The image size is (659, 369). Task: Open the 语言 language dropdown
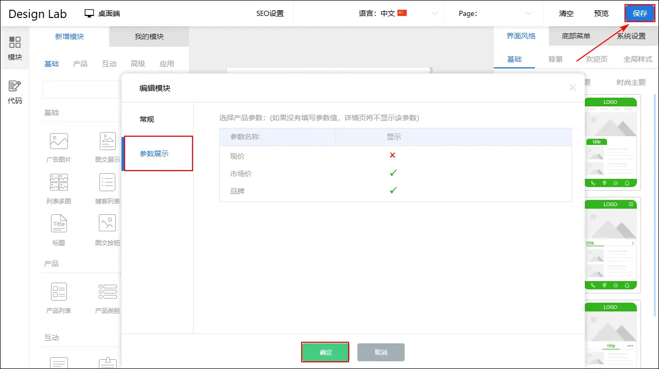[x=434, y=13]
